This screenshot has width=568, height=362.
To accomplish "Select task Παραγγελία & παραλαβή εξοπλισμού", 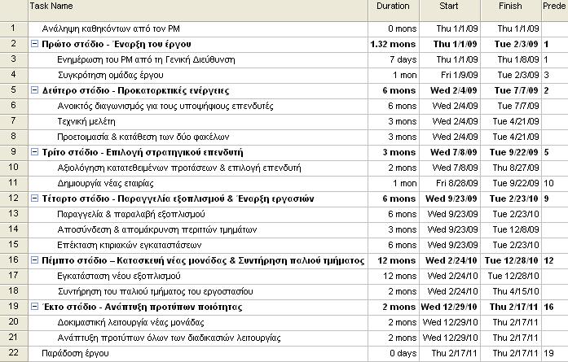I will pyautogui.click(x=130, y=214).
